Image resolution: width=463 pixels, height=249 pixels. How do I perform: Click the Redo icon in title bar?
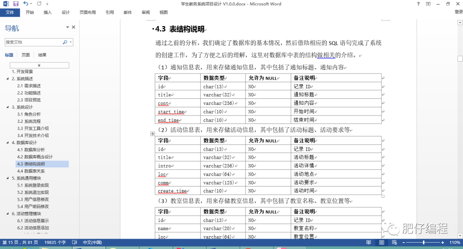click(39, 3)
